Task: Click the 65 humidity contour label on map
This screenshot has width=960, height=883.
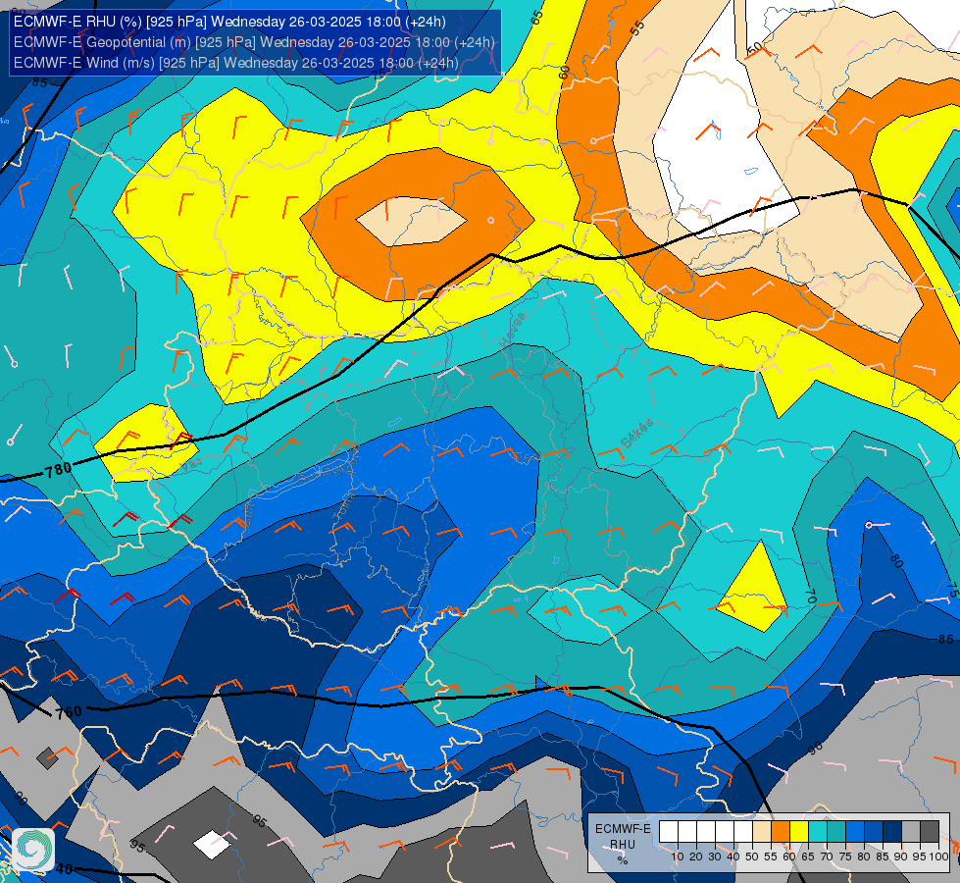Action: pyautogui.click(x=537, y=18)
